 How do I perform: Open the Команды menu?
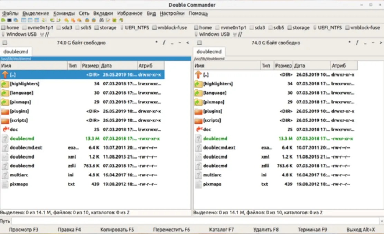(64, 13)
